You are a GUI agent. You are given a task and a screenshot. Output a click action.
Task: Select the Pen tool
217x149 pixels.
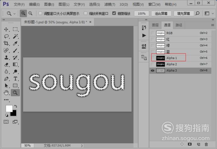[x=6, y=79]
